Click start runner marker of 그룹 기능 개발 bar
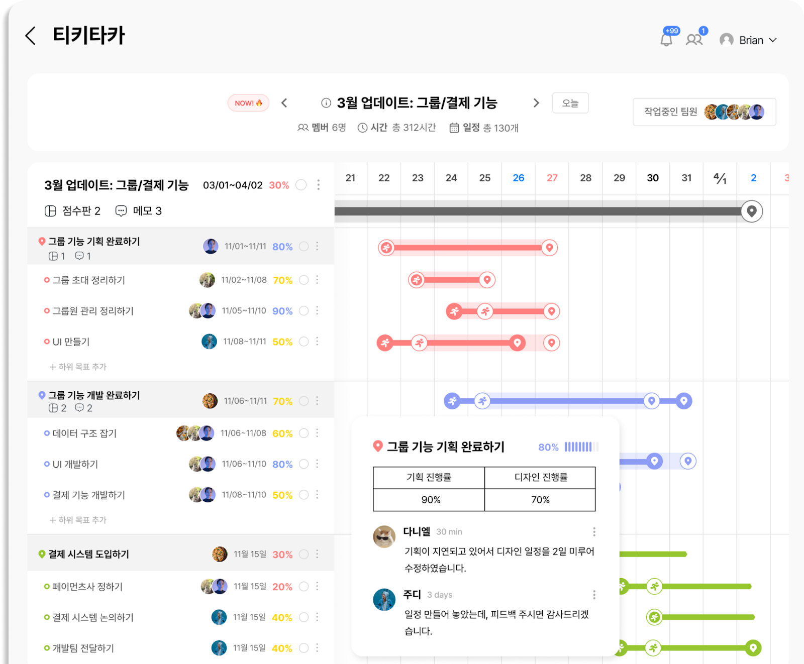This screenshot has width=804, height=664. [x=452, y=401]
